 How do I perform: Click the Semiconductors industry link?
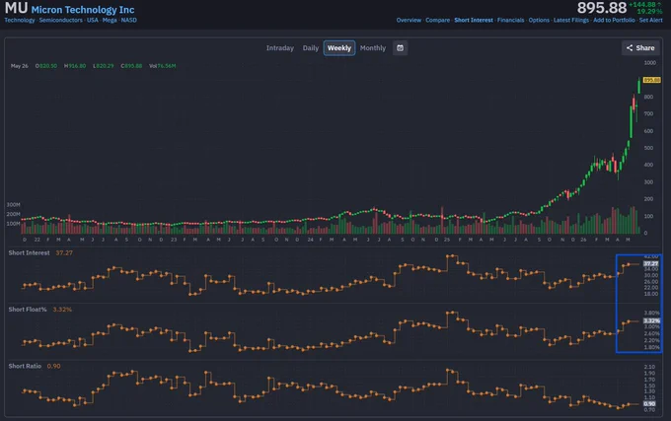61,20
